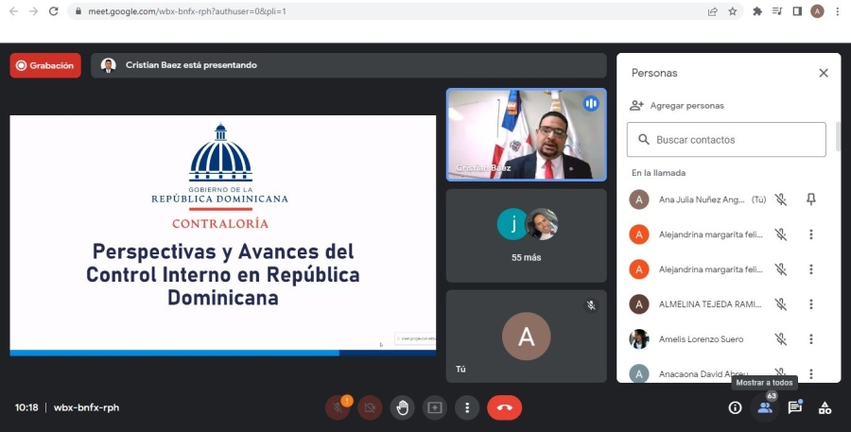Open the chat messages panel
Image resolution: width=851 pixels, height=432 pixels.
tap(794, 407)
